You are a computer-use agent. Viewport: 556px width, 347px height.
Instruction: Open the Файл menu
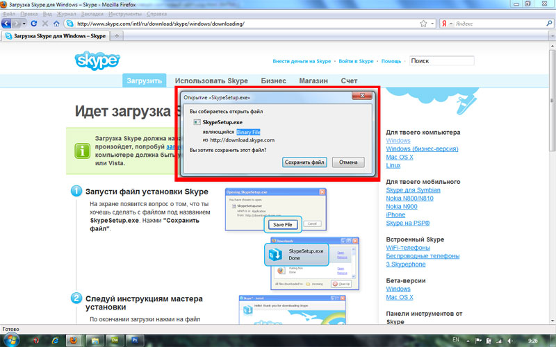click(x=9, y=14)
